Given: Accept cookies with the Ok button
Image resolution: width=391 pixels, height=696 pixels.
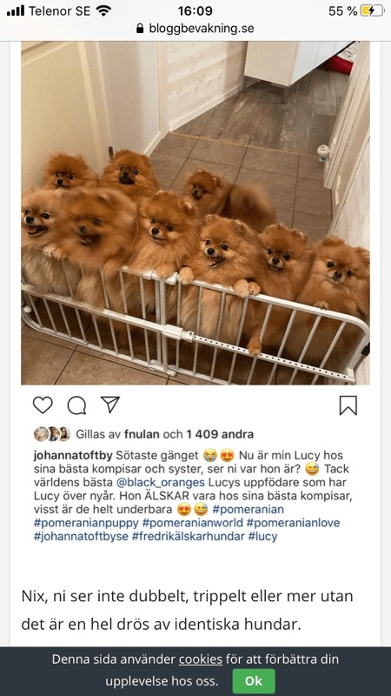Looking at the screenshot, I should tap(254, 681).
